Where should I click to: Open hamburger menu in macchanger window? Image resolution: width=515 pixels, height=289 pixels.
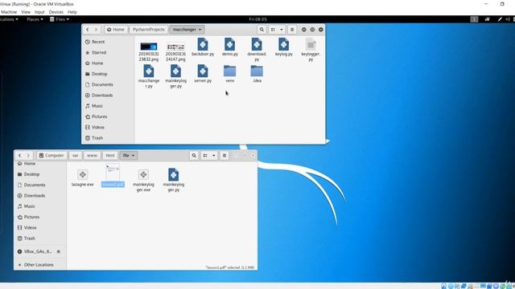coord(292,30)
